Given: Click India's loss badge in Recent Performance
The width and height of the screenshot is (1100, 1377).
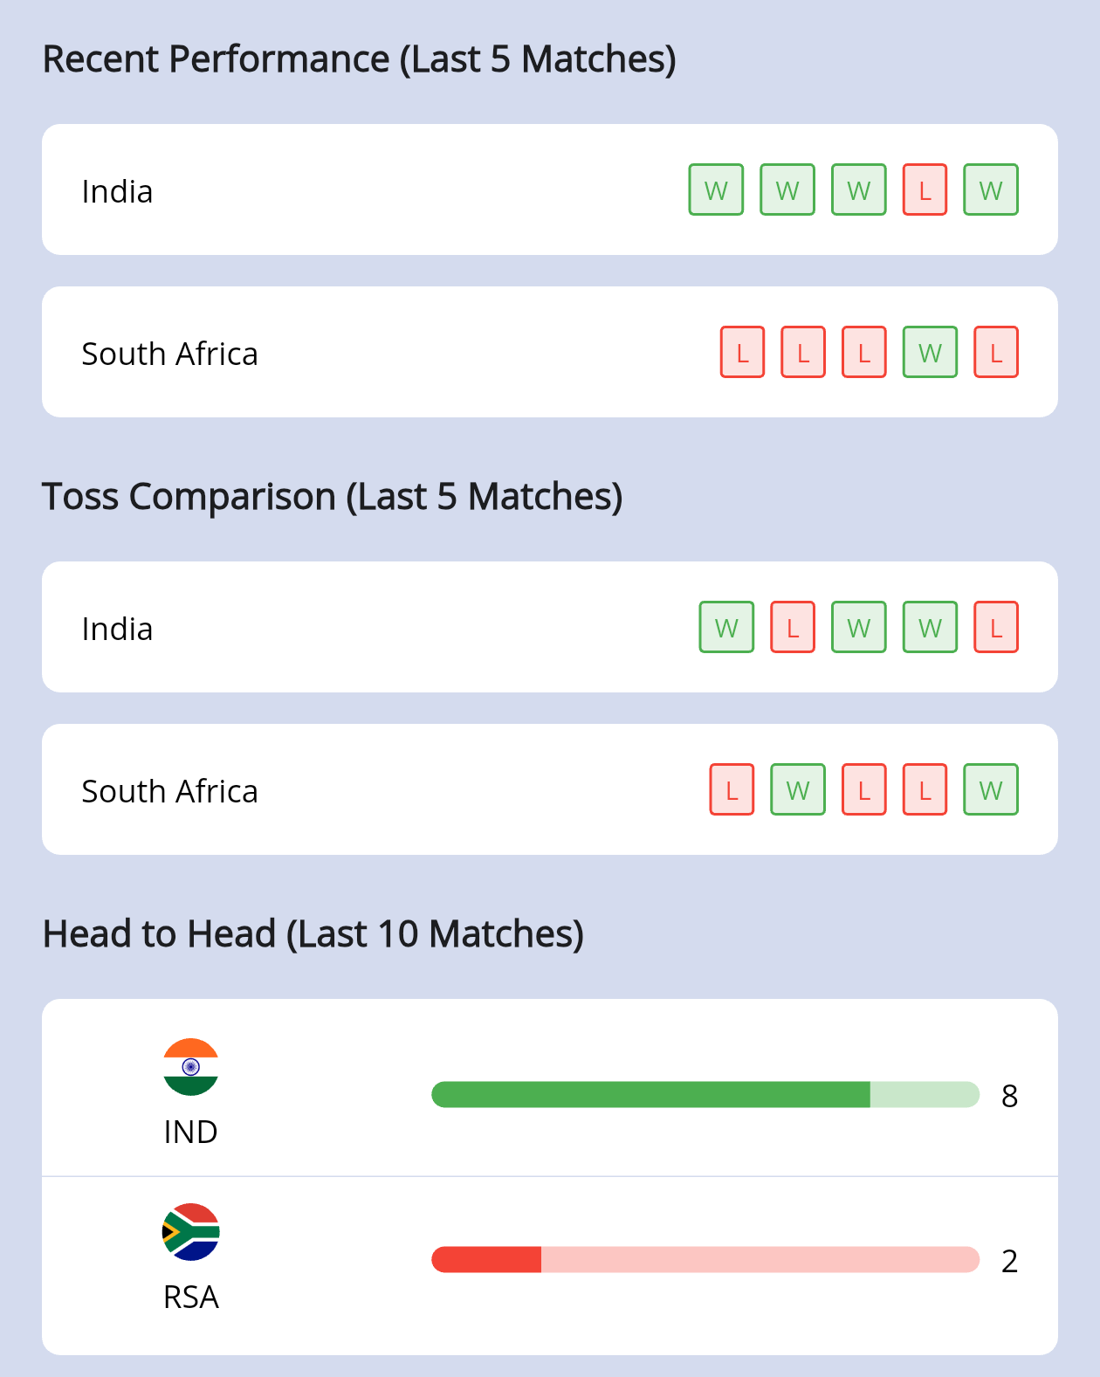Looking at the screenshot, I should tap(925, 189).
